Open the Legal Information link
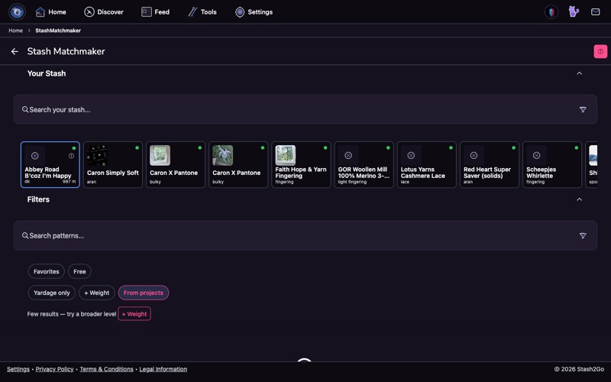This screenshot has width=611, height=382. 163,369
